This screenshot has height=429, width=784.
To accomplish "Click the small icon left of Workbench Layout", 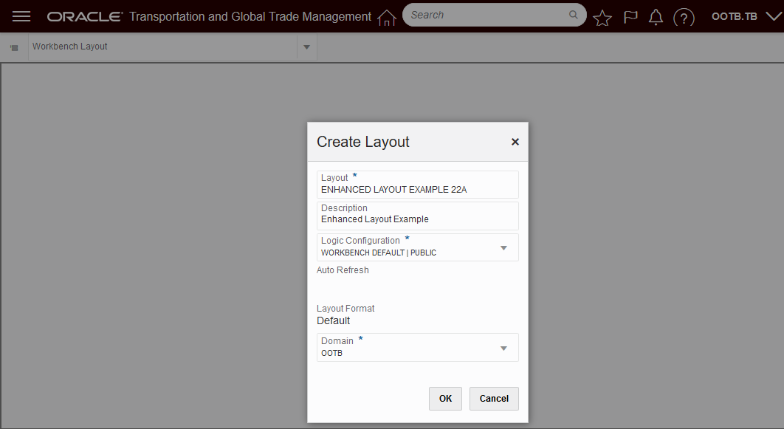I will (14, 47).
